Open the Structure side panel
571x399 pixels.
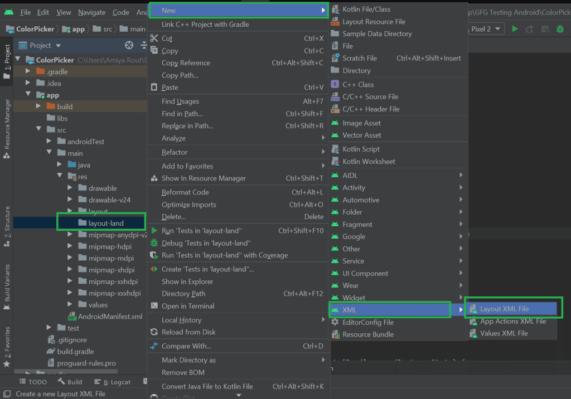point(7,226)
